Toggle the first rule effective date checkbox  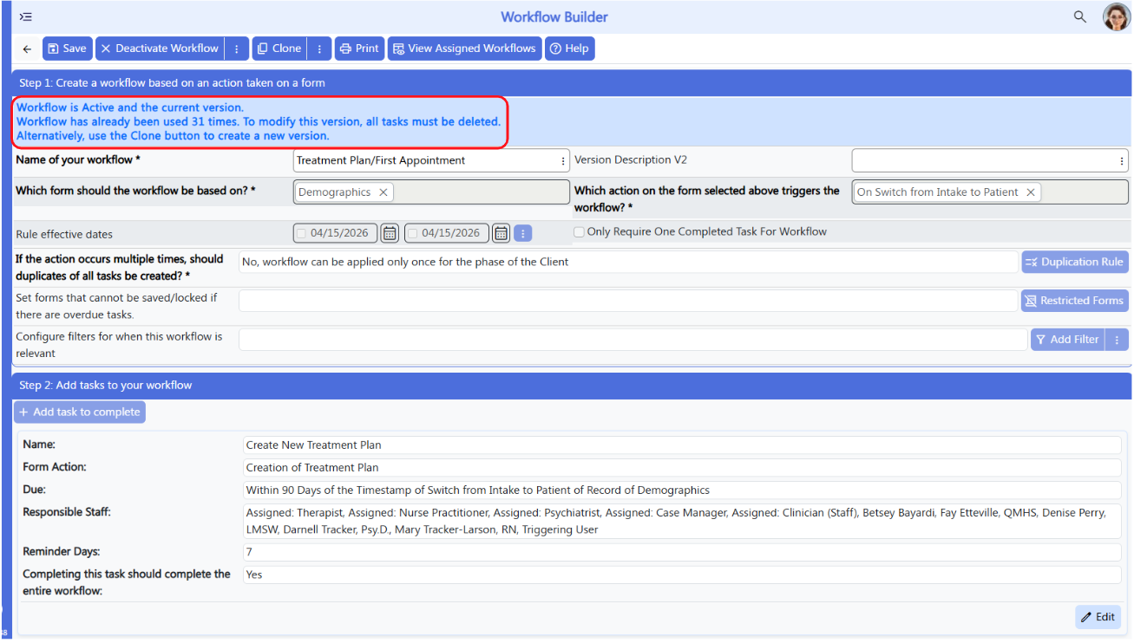click(301, 233)
